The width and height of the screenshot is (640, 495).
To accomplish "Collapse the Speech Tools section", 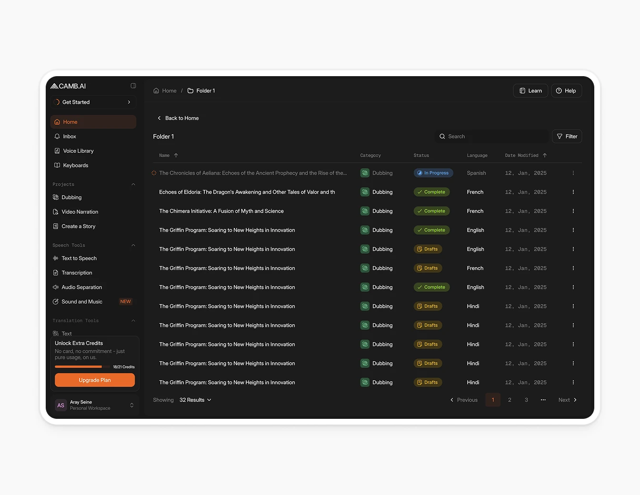I will 133,245.
